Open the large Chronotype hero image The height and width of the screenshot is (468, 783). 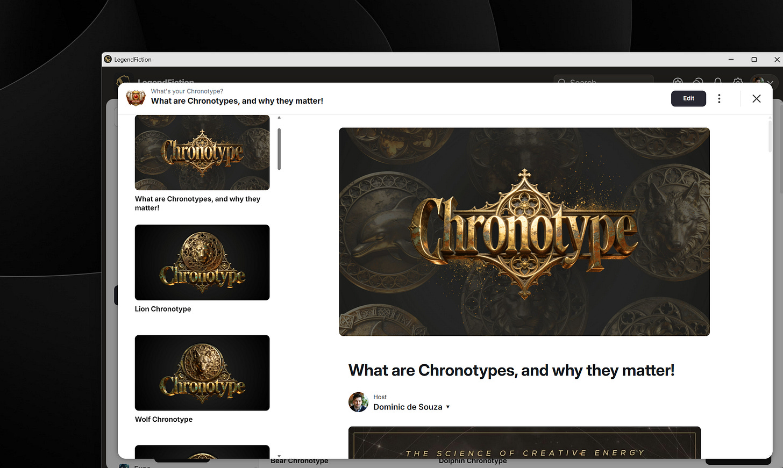[x=524, y=232]
